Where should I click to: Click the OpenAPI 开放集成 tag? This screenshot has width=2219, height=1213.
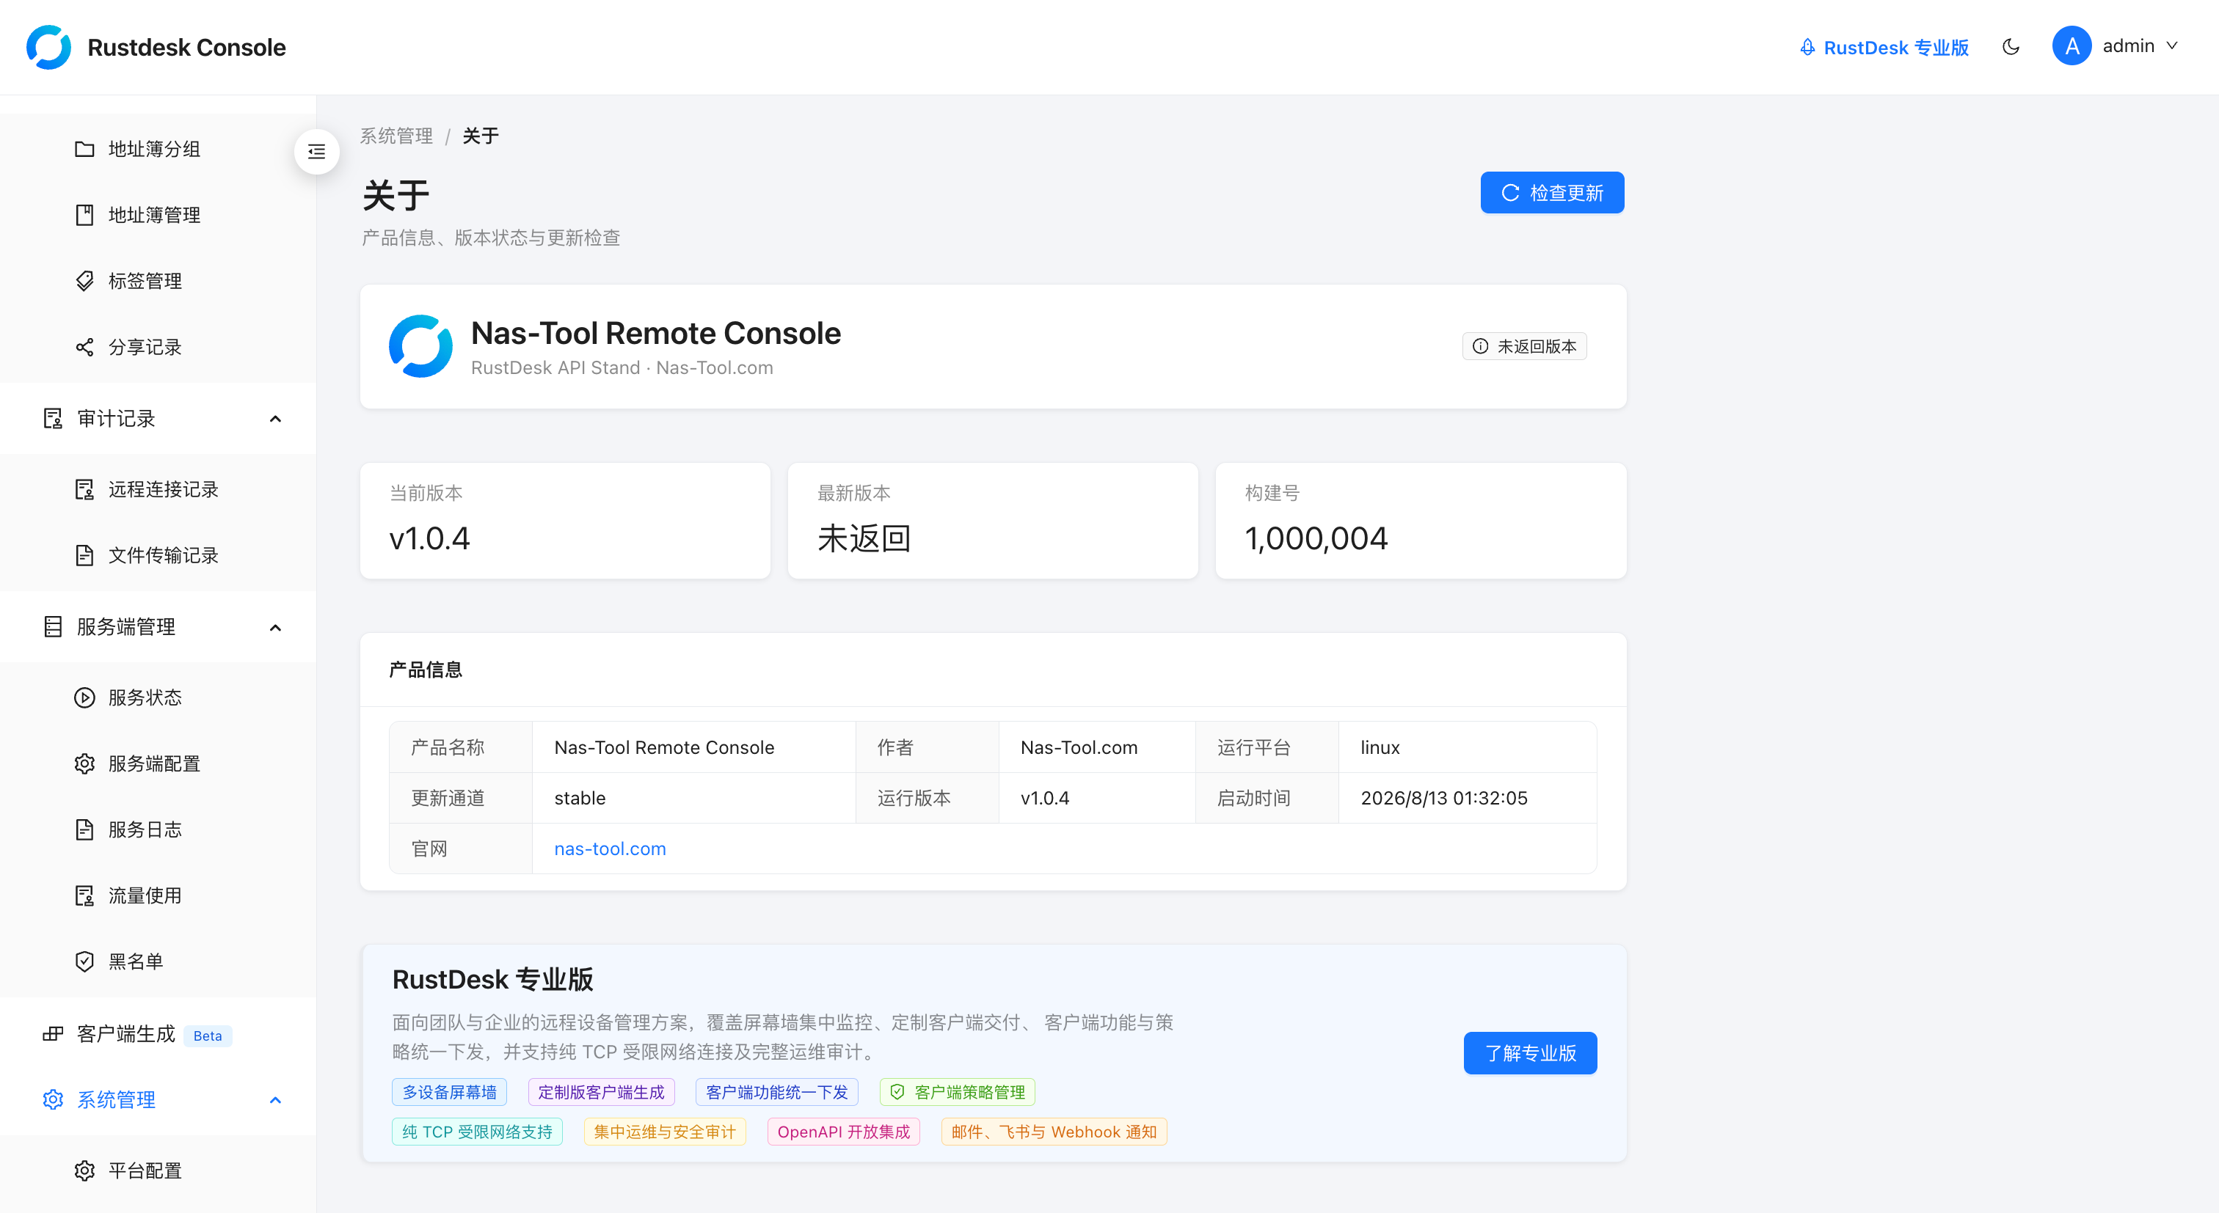pyautogui.click(x=843, y=1132)
